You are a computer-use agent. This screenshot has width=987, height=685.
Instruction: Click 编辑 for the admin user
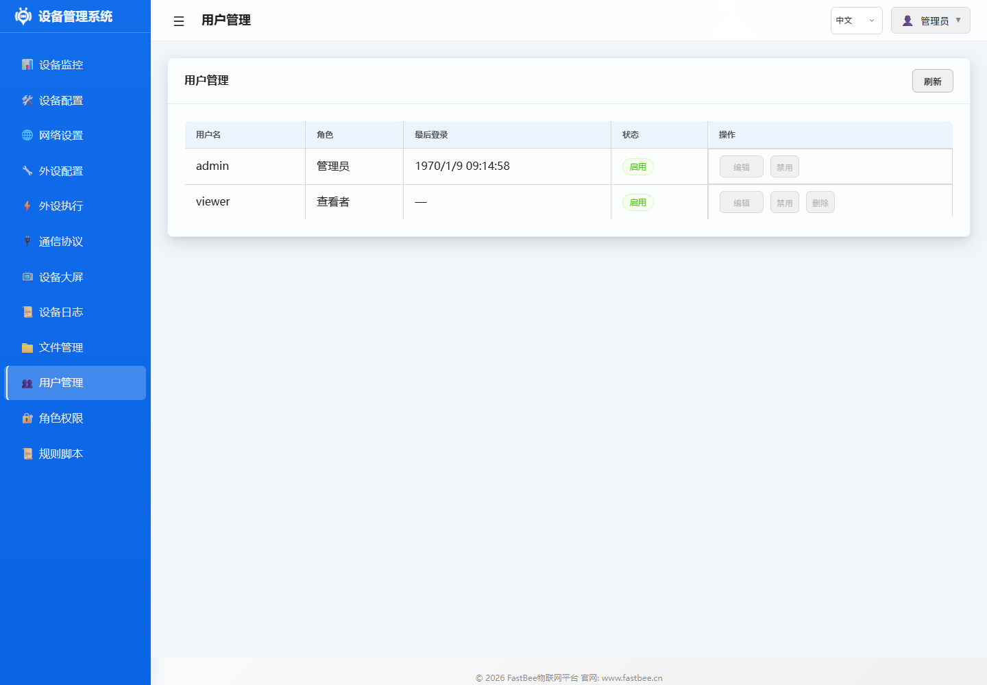741,166
